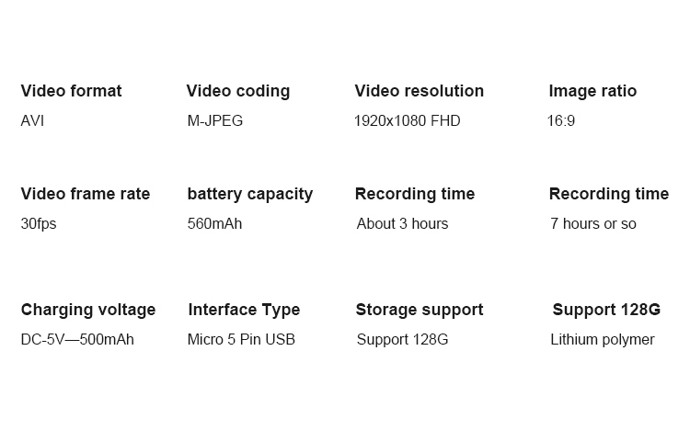Click the Video format heading

[x=71, y=91]
